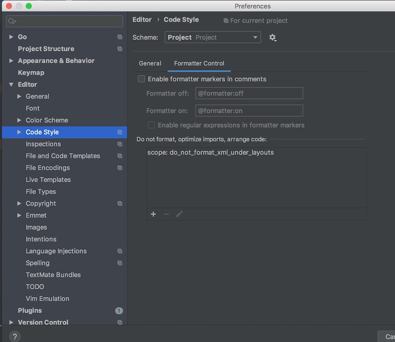Image resolution: width=395 pixels, height=342 pixels.
Task: Click the scheme settings gear icon
Action: (273, 38)
